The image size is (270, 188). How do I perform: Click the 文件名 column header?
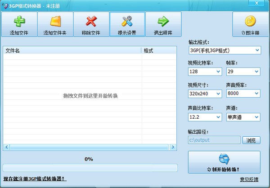pos(72,51)
